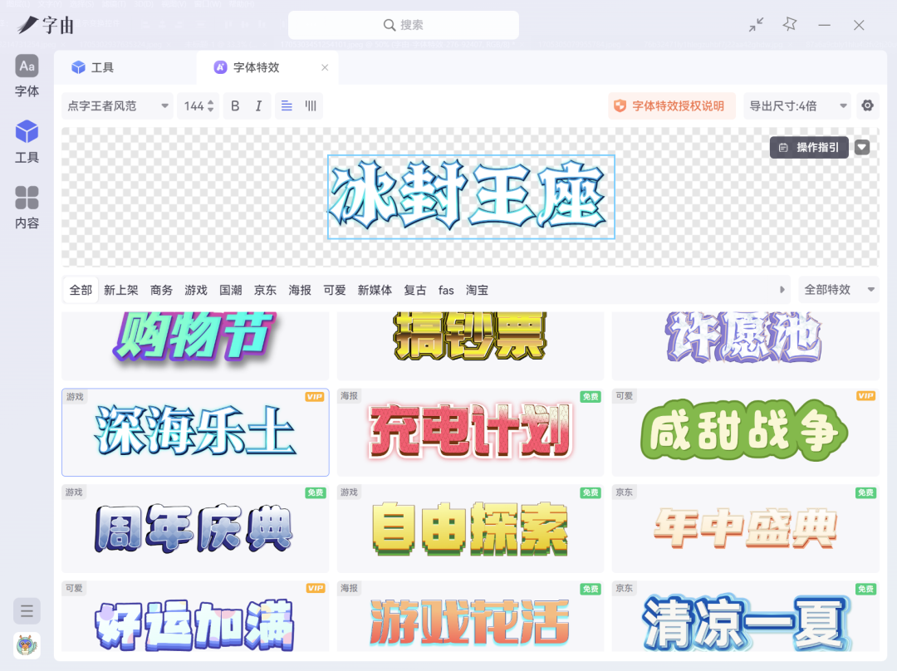897x671 pixels.
Task: Open 字体特效授权说明 license info
Action: (x=671, y=105)
